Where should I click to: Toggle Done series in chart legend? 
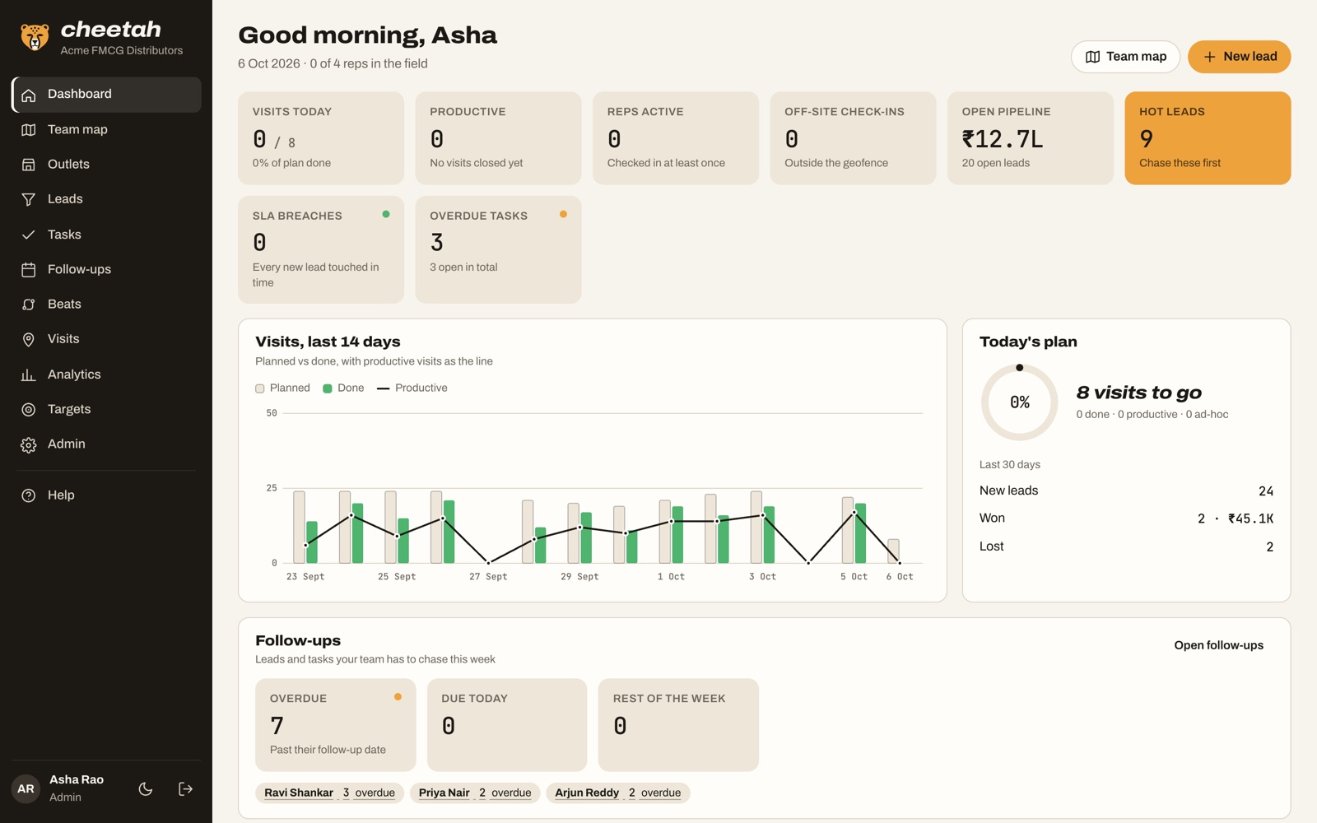click(x=343, y=388)
